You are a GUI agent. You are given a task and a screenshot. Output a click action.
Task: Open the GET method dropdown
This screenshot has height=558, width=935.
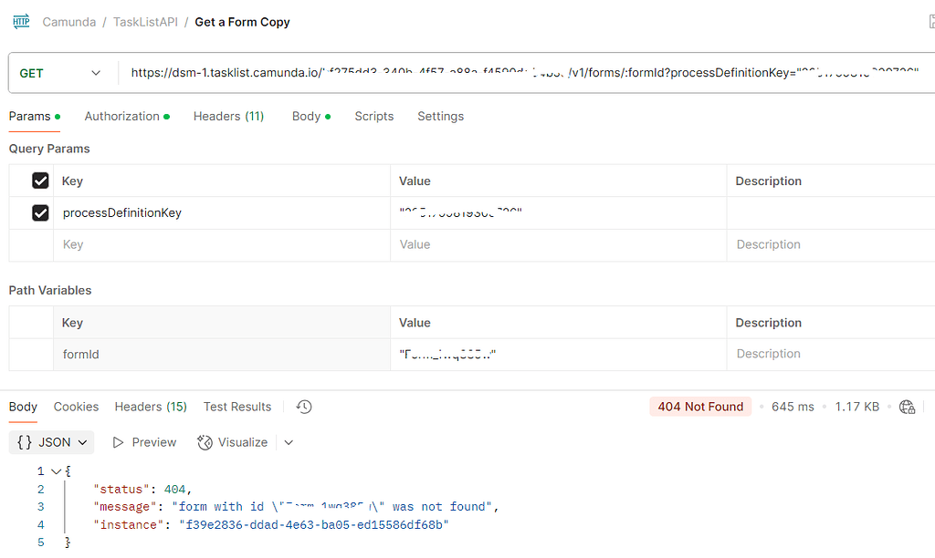pyautogui.click(x=61, y=73)
